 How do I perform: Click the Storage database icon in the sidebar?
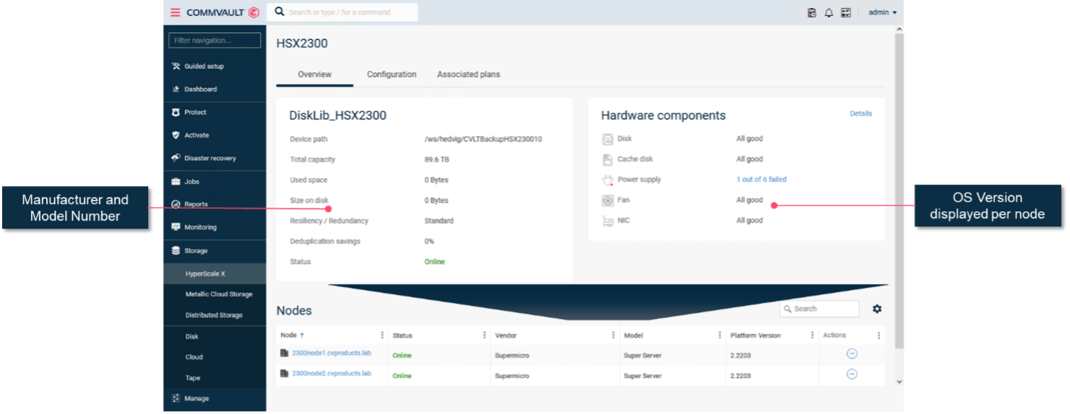[x=176, y=250]
